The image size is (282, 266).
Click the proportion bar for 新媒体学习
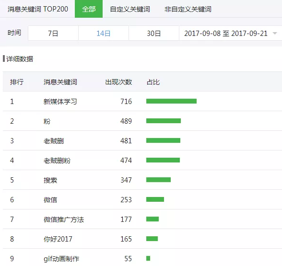pyautogui.click(x=171, y=101)
